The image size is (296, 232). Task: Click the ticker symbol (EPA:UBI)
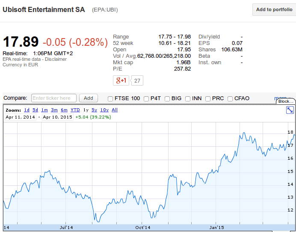[105, 10]
